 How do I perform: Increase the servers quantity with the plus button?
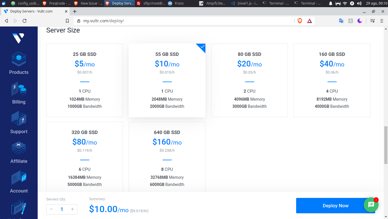72,209
